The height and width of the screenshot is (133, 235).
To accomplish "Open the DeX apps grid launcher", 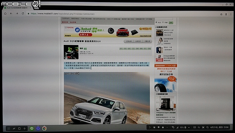I will coord(9,128).
